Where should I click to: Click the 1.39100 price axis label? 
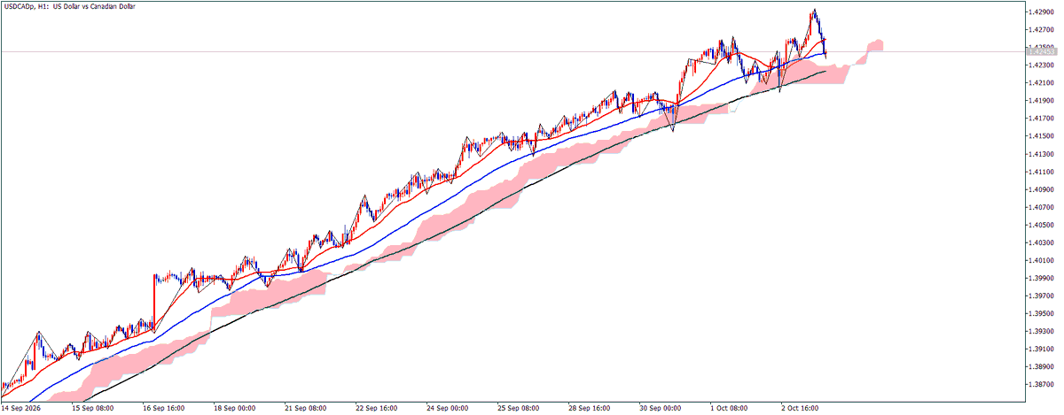pos(1040,349)
